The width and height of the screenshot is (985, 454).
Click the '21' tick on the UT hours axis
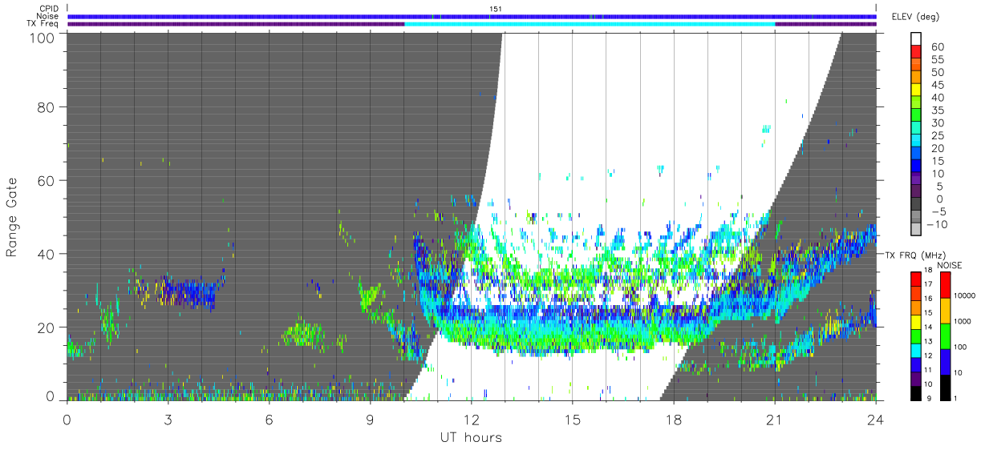[x=774, y=419]
